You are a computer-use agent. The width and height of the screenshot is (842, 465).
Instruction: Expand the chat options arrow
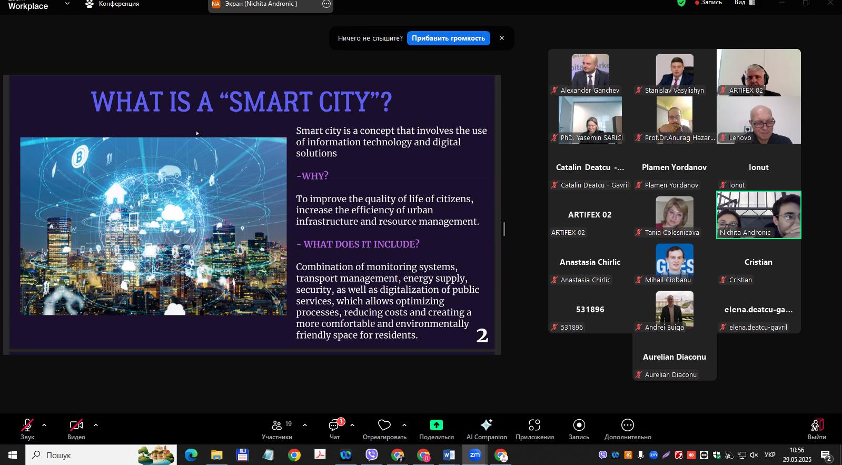(352, 426)
